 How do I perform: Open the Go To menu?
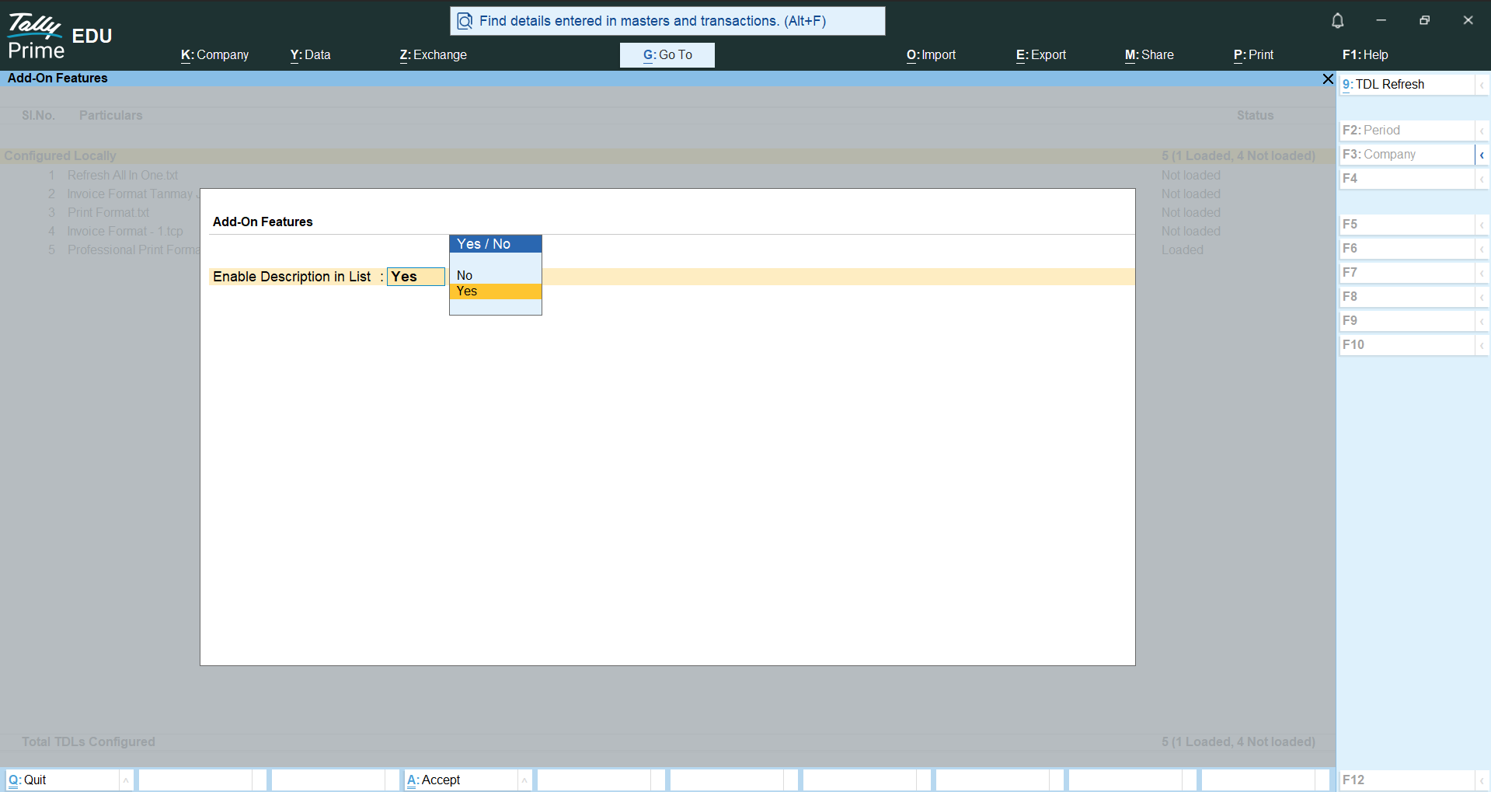coord(667,55)
